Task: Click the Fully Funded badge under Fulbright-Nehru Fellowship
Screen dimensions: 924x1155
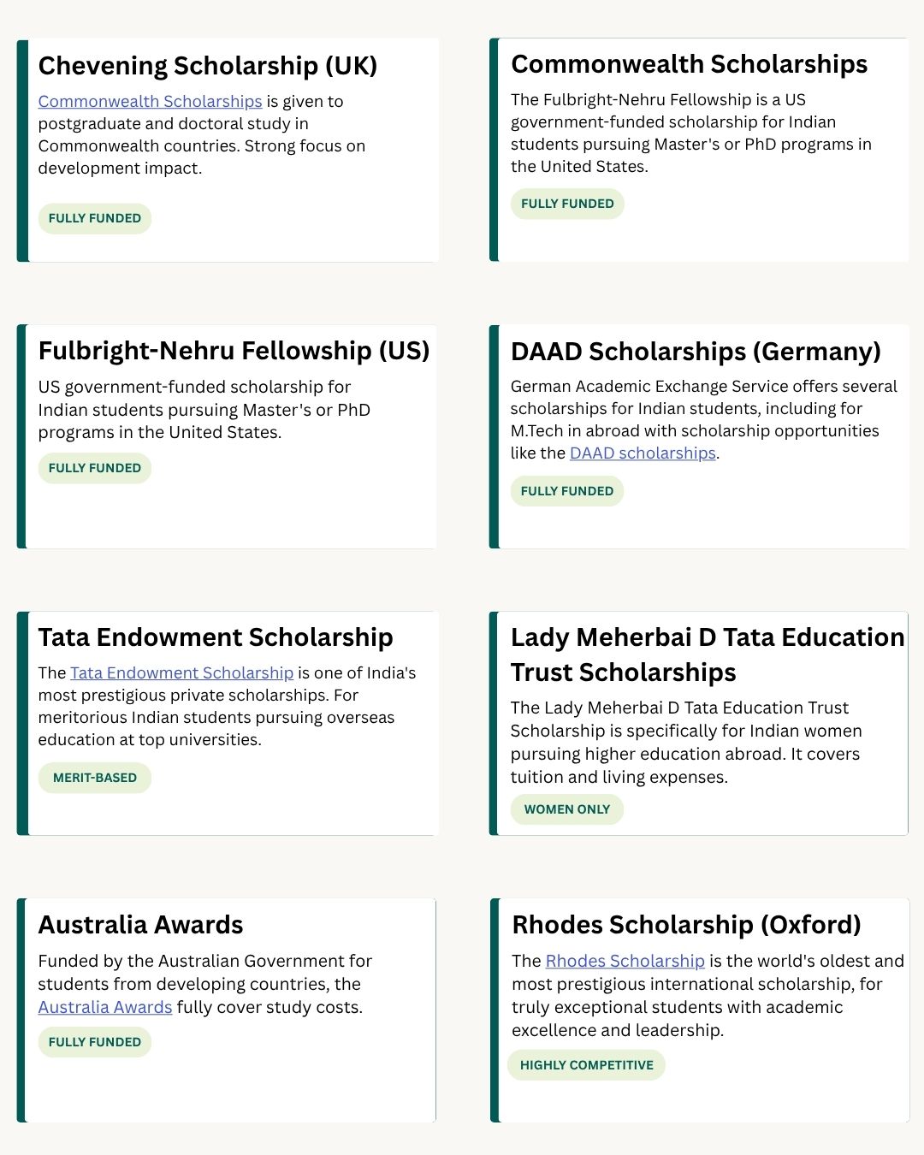Action: 95,468
